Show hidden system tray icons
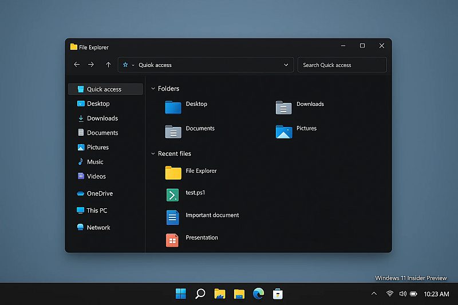458x305 pixels. (374, 294)
